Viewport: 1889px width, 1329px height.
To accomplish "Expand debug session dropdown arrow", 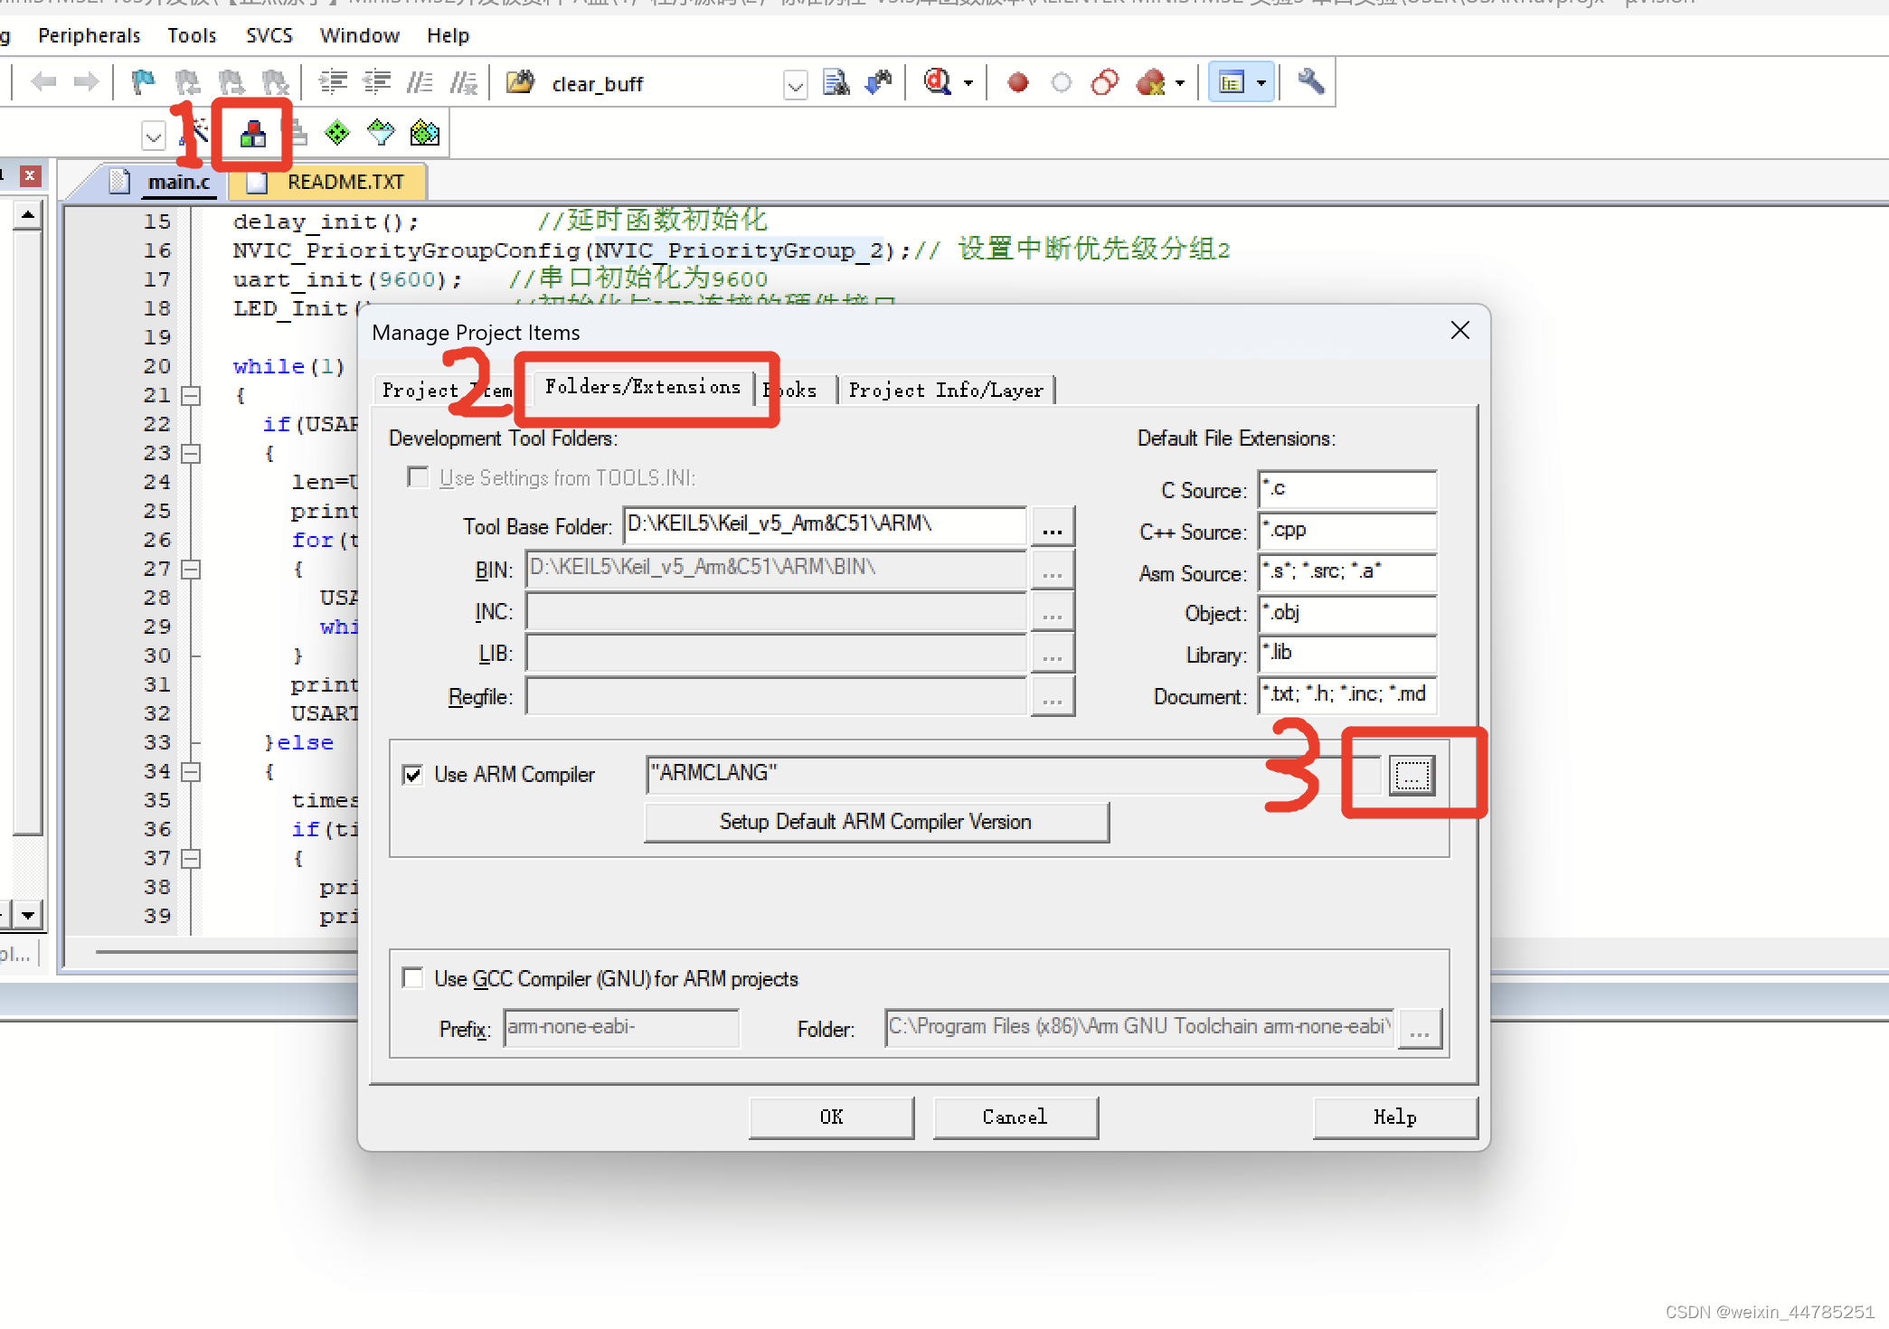I will 968,84.
